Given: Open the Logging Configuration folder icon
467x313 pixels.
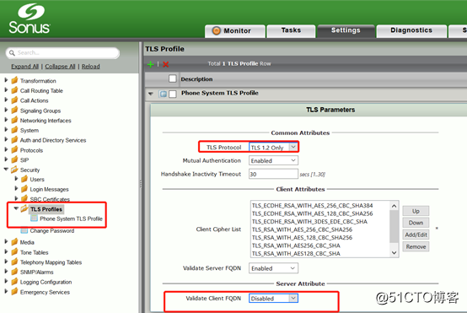Looking at the screenshot, I should coord(14,282).
